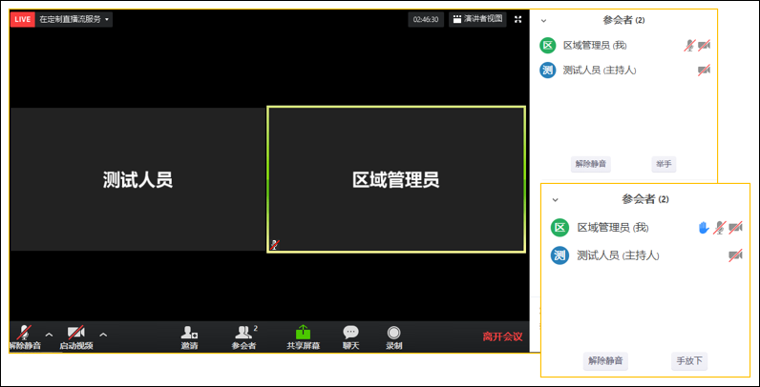Click the microphone unmute icon in toolbar
Image resolution: width=760 pixels, height=387 pixels.
click(x=24, y=333)
